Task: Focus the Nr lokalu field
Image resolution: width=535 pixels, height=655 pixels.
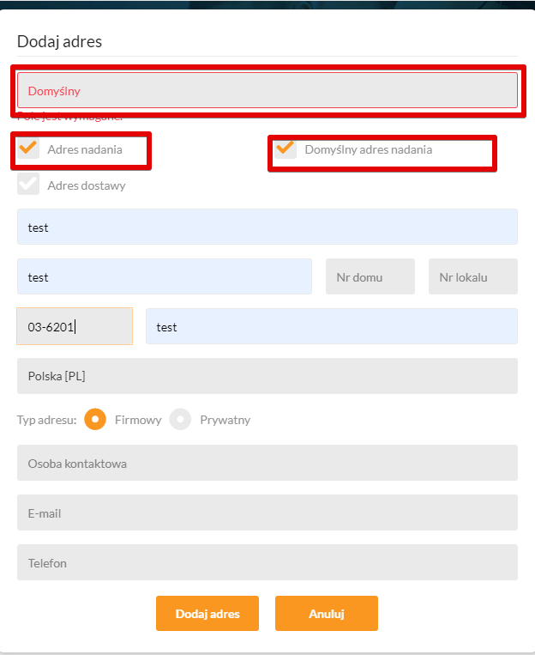Action: click(472, 277)
